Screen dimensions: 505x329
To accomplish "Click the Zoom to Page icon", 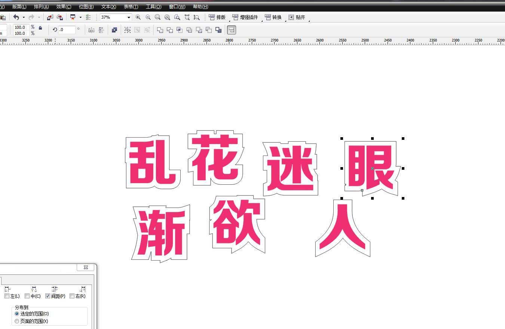I will coord(177,17).
